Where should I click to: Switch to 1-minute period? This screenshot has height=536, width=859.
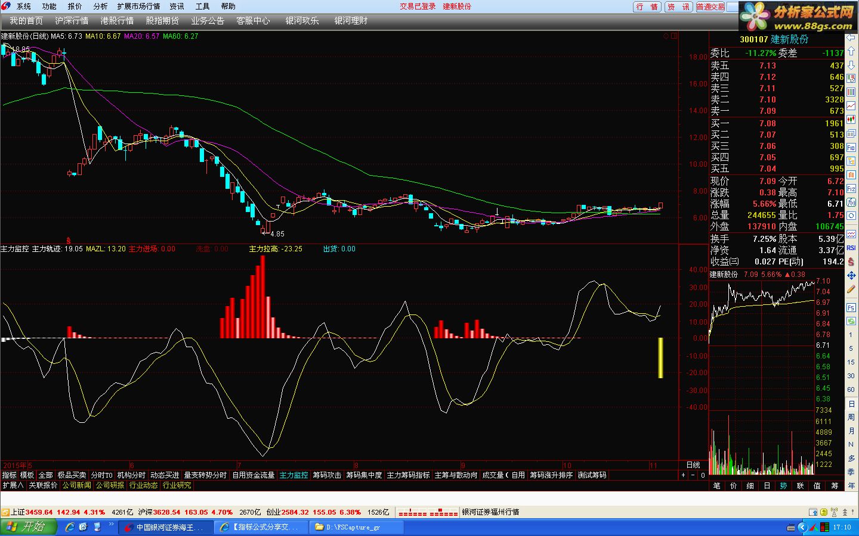pos(851,335)
